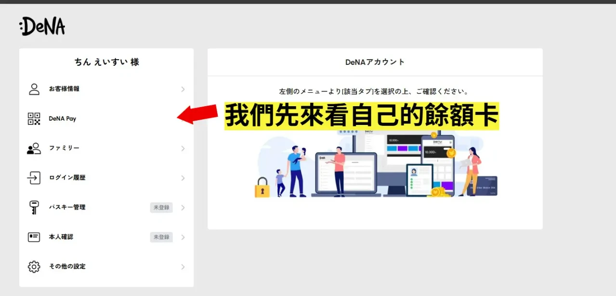Expand the 本人確認 chevron
The width and height of the screenshot is (616, 296).
(183, 237)
